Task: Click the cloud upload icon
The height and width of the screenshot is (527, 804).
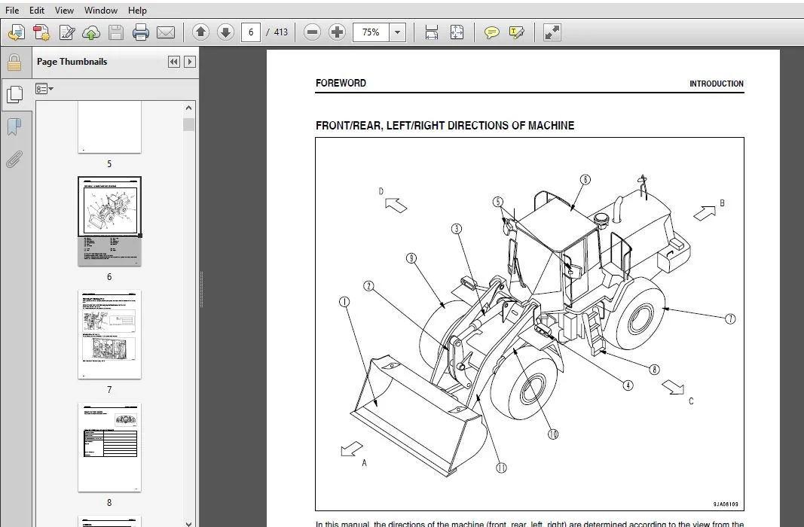Action: (x=91, y=32)
